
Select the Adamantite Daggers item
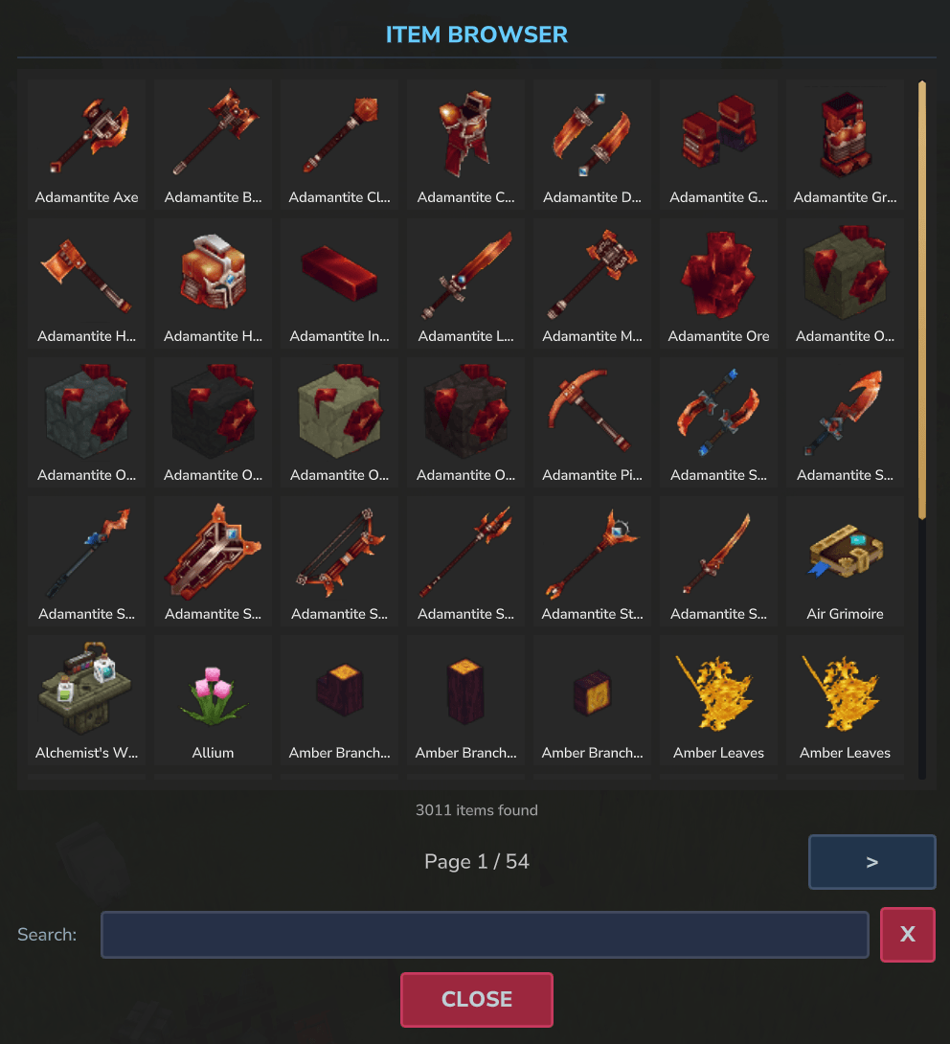click(592, 145)
